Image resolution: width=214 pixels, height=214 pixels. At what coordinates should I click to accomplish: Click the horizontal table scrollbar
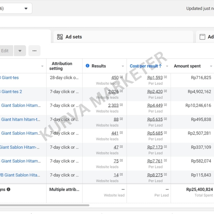[x=44, y=205]
